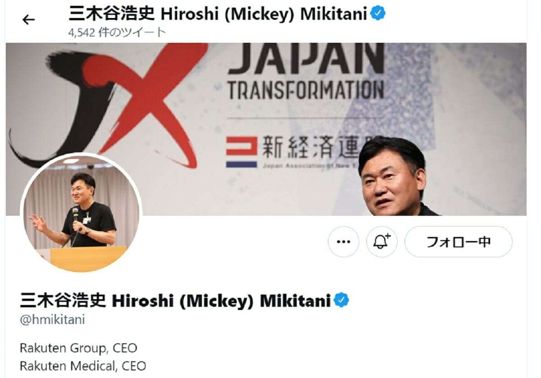Go back using the left arrow
This screenshot has height=378, width=541.
pos(28,19)
